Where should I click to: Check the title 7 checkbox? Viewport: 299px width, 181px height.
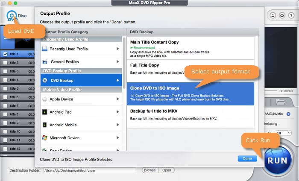5,106
